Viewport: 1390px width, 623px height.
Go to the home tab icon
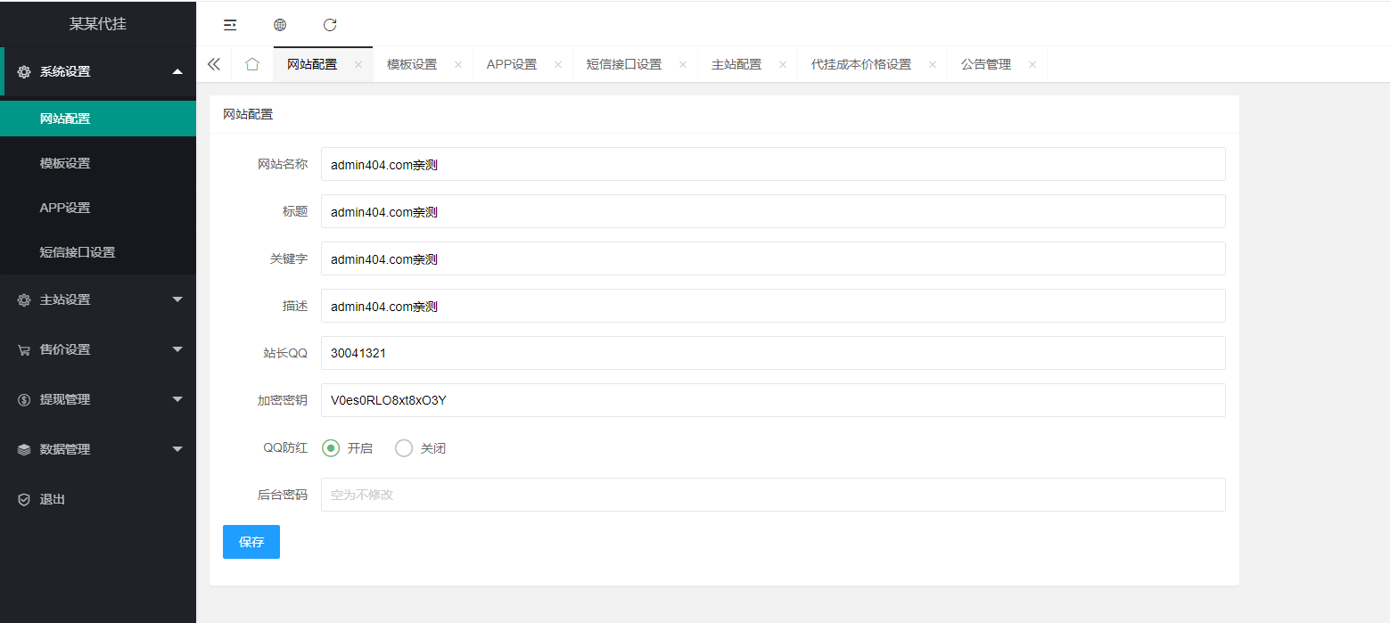(x=252, y=64)
